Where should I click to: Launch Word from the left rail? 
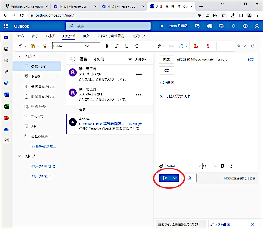pos(6,95)
